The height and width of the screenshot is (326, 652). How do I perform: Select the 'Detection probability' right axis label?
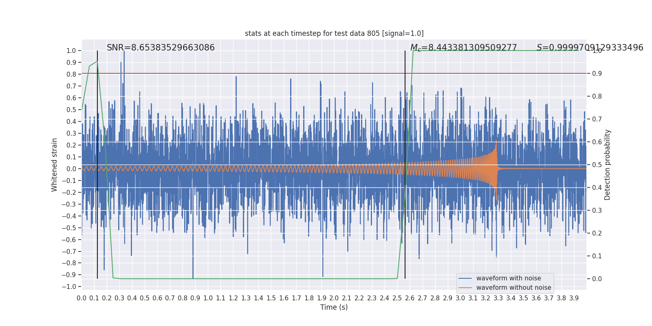click(608, 165)
